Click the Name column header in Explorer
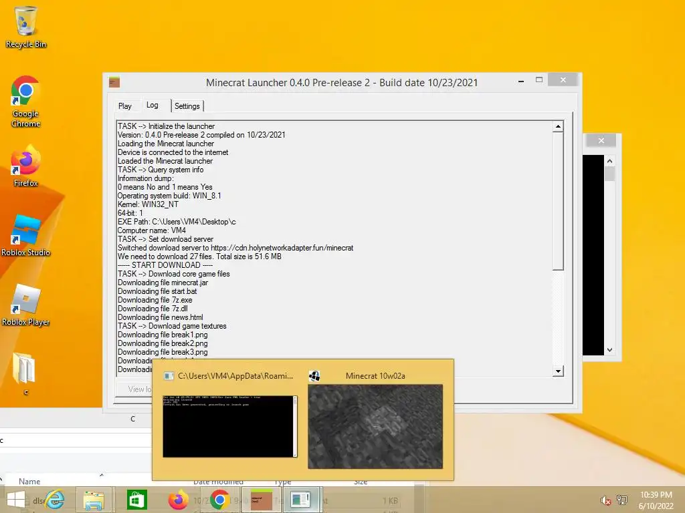The width and height of the screenshot is (685, 513). (29, 481)
